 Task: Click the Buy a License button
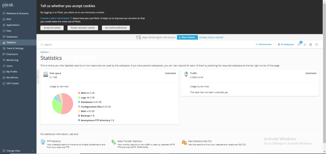tap(187, 37)
